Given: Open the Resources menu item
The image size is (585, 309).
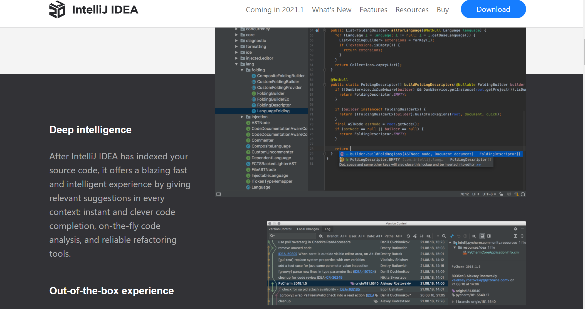Looking at the screenshot, I should point(412,10).
